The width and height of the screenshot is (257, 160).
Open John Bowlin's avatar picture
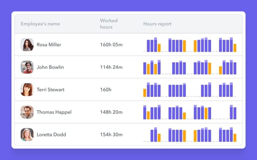(27, 67)
